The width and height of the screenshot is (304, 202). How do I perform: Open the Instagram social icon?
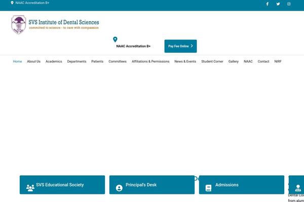[289, 4]
